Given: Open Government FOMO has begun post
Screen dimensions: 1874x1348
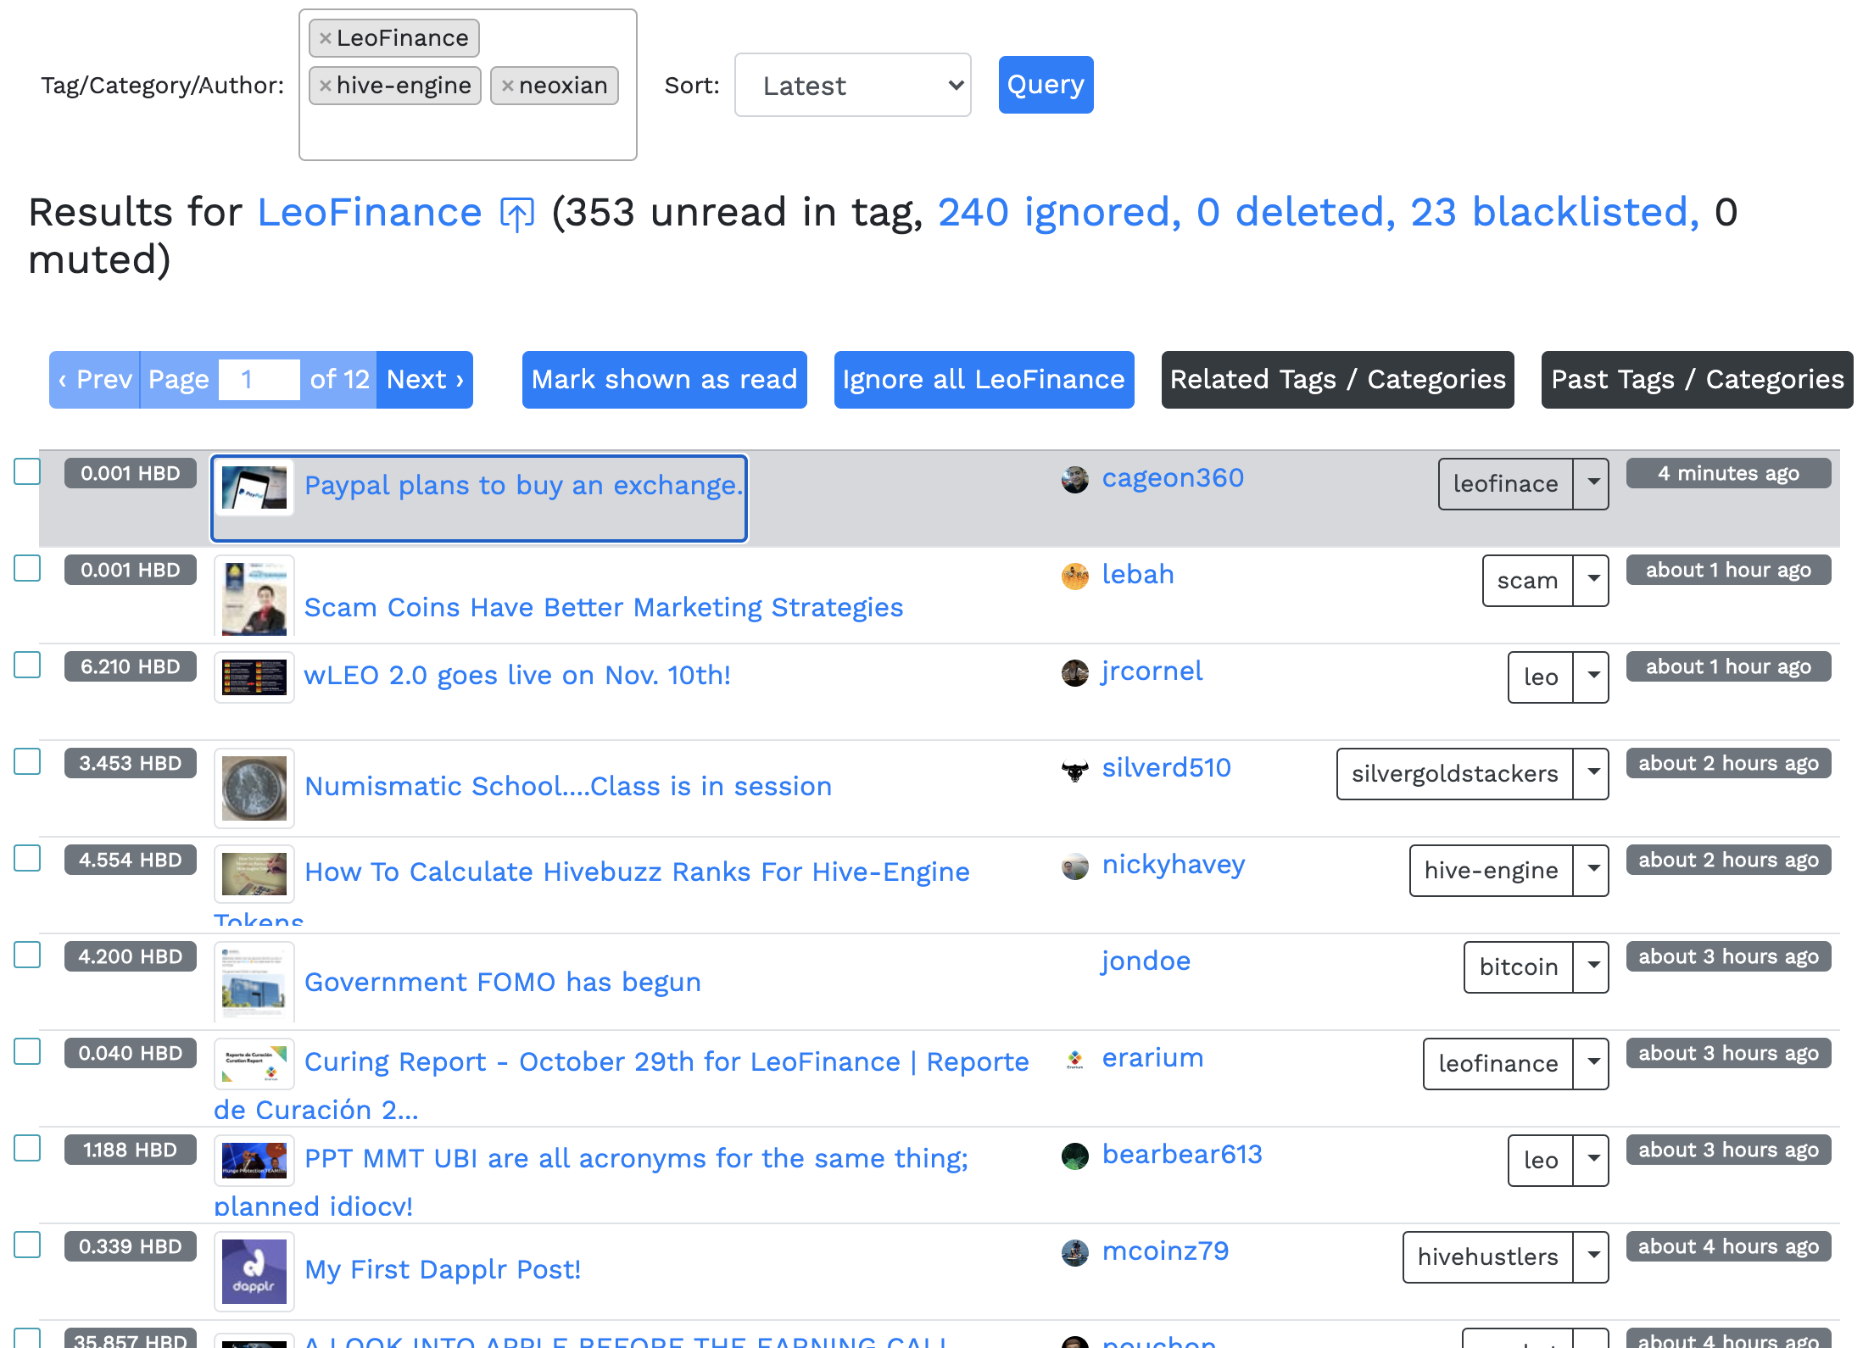Looking at the screenshot, I should pyautogui.click(x=503, y=983).
